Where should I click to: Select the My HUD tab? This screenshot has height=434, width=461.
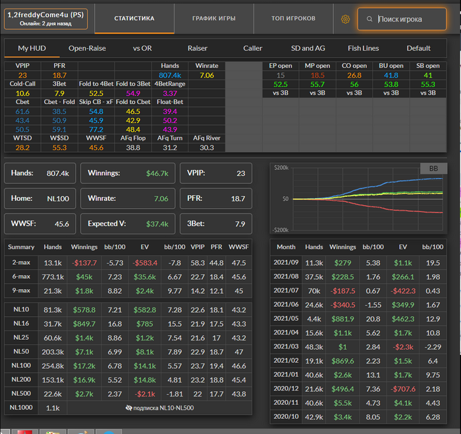click(32, 48)
